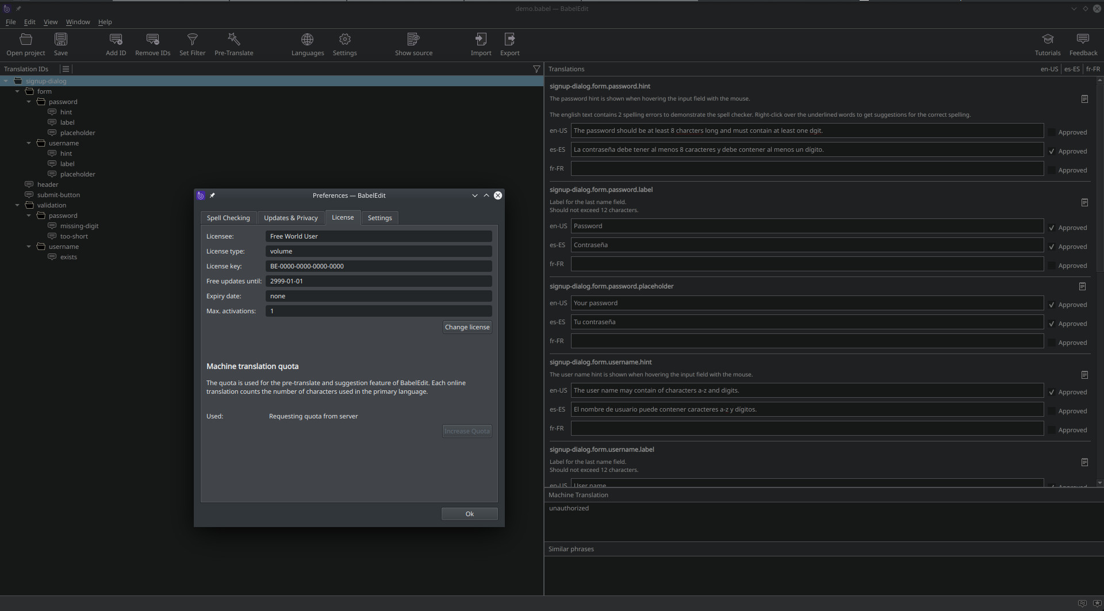Remove selected IDs from toolbar

pyautogui.click(x=152, y=45)
